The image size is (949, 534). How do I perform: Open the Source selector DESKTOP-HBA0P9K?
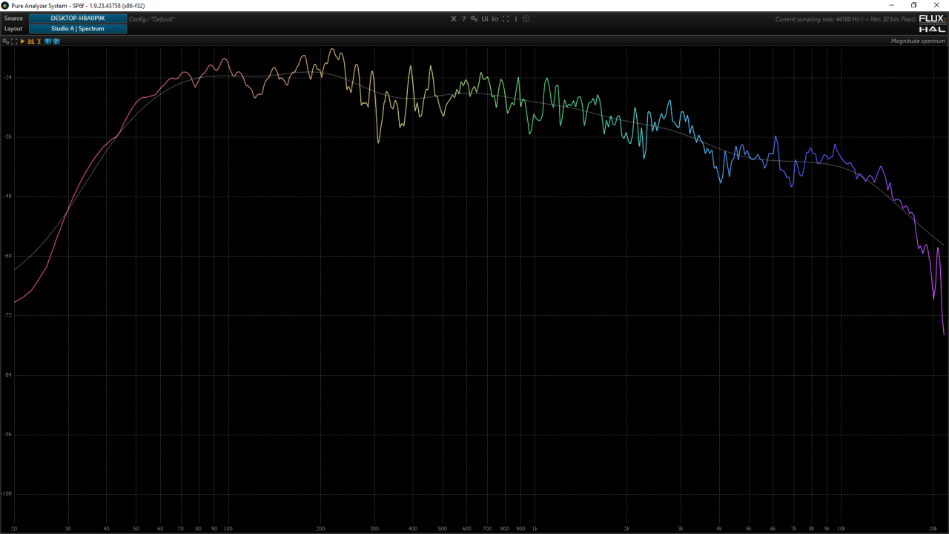pos(78,18)
